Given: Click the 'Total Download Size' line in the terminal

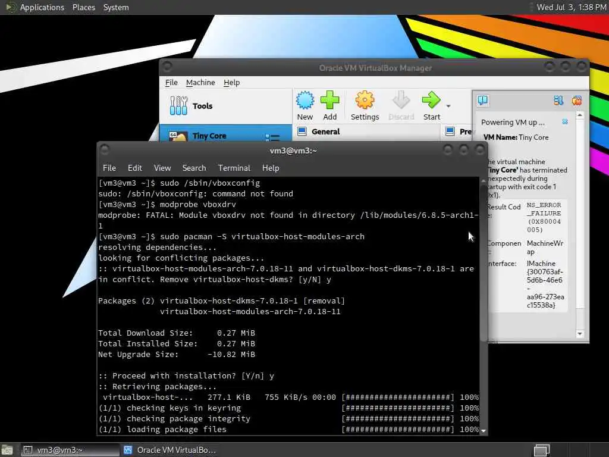Looking at the screenshot, I should (177, 333).
